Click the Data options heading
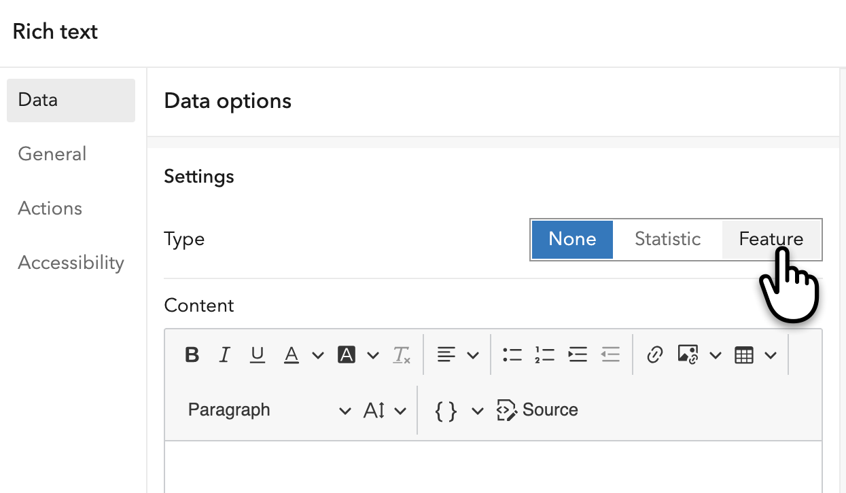Image resolution: width=846 pixels, height=493 pixels. [x=228, y=101]
